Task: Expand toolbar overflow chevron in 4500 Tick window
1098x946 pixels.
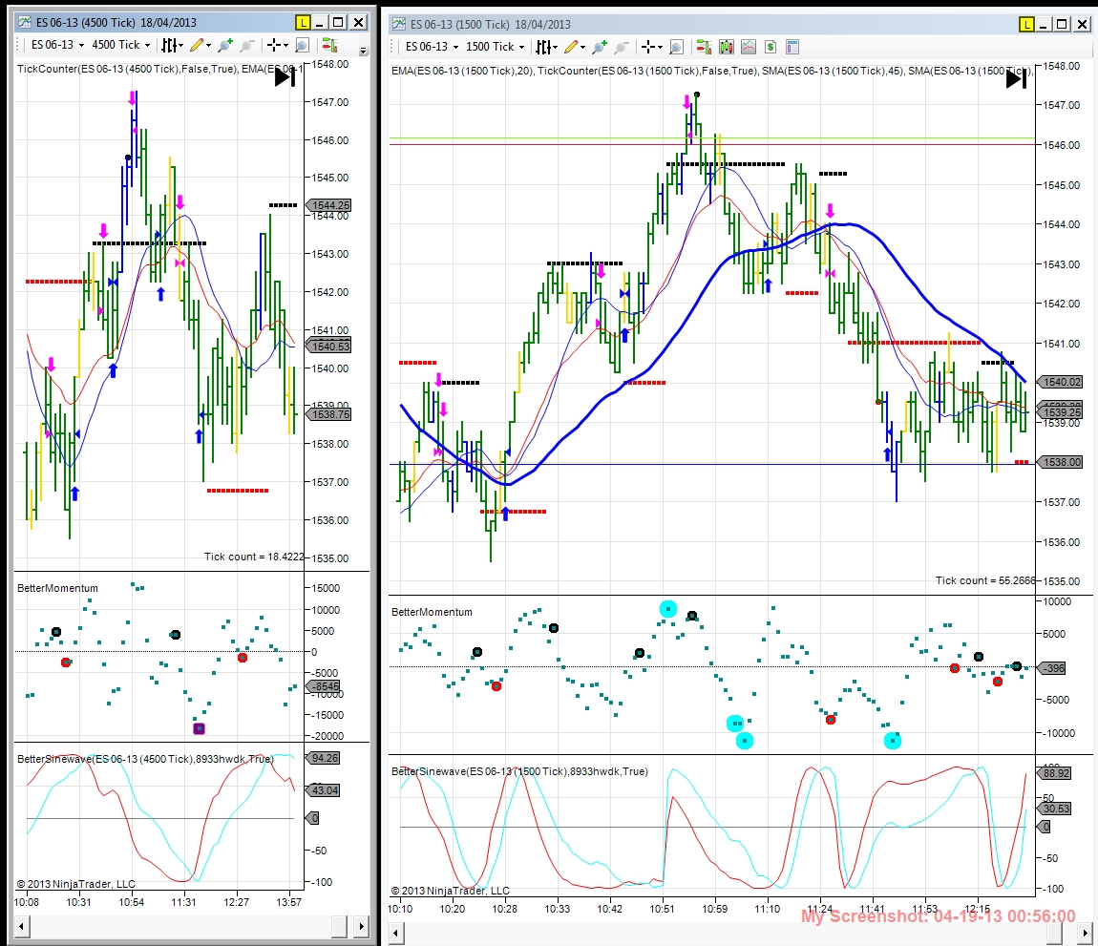Action: [x=364, y=51]
